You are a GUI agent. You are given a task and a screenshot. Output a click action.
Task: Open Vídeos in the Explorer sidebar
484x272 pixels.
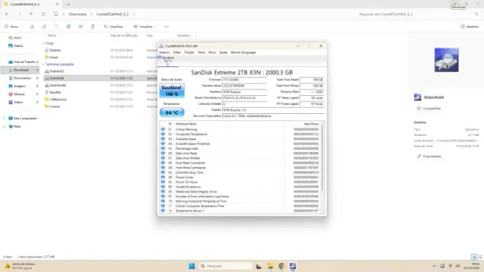16,102
